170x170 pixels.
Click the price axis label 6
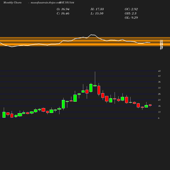tap(159, 118)
